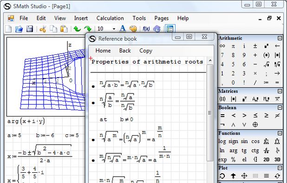Open the f(x) insert function dialog
287x183 pixels.
tap(146, 29)
